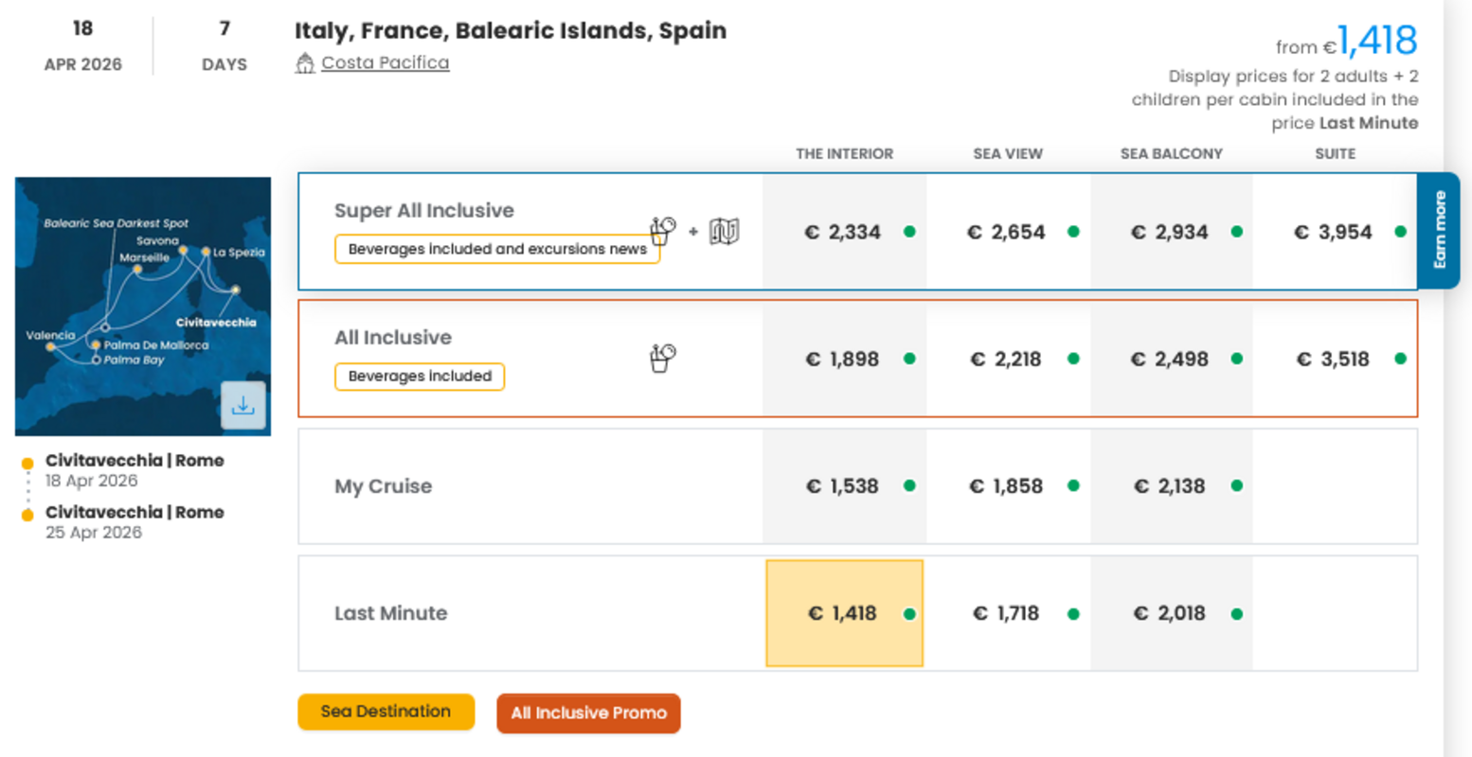Open the Costa Pacifica ship link
This screenshot has height=757, width=1472.
[x=385, y=62]
